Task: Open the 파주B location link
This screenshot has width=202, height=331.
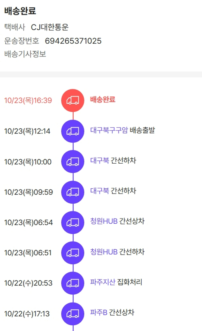Action: (99, 313)
